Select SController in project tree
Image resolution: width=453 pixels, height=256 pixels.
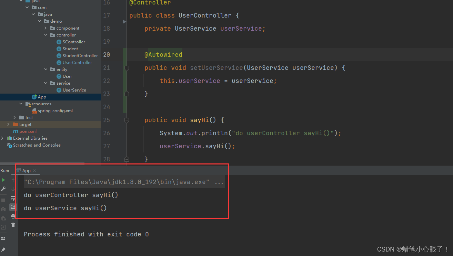click(x=74, y=42)
